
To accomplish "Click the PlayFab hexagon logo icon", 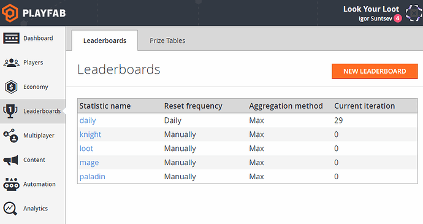I will click(10, 13).
